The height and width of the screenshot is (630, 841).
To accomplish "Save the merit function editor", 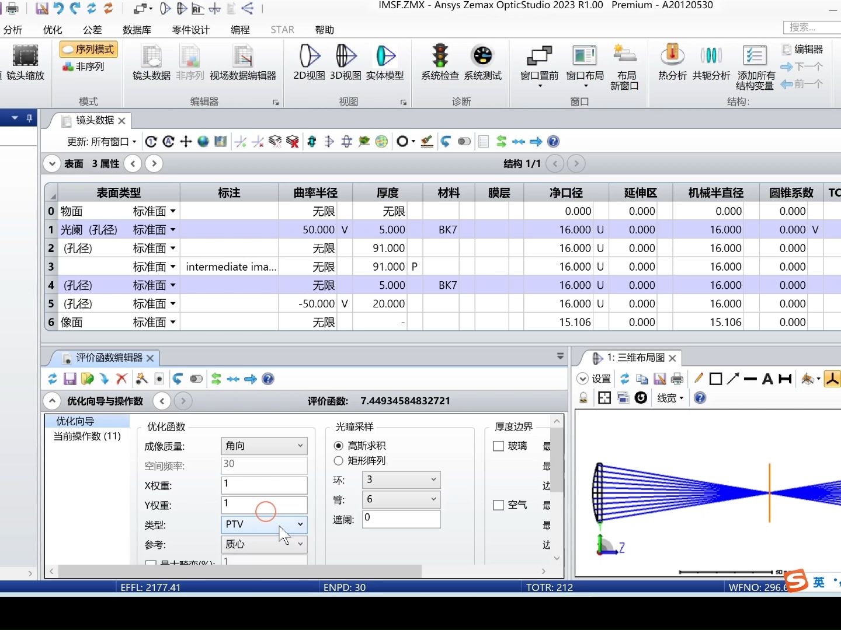I will 70,379.
